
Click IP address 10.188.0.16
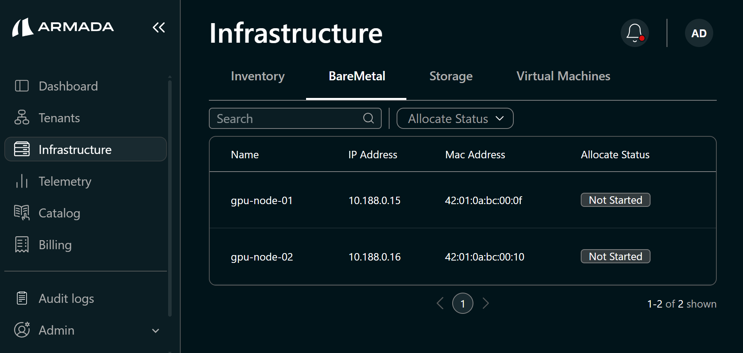click(375, 257)
